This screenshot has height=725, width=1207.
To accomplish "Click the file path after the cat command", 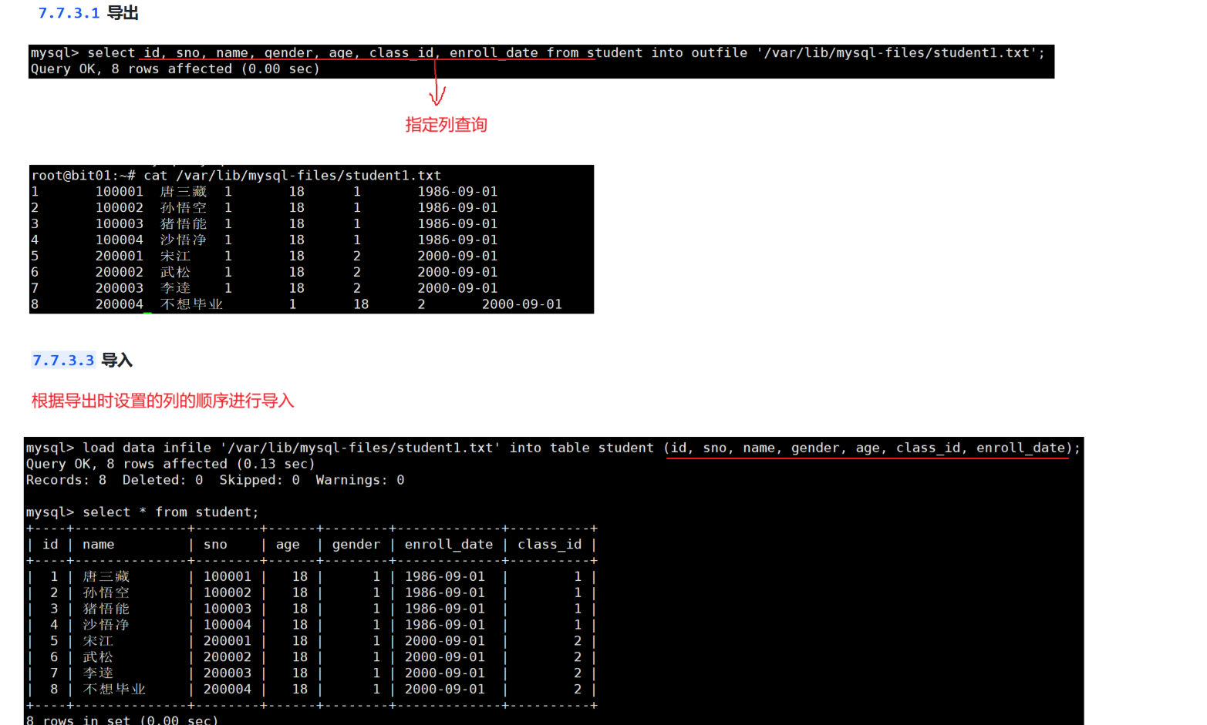I will 308,176.
